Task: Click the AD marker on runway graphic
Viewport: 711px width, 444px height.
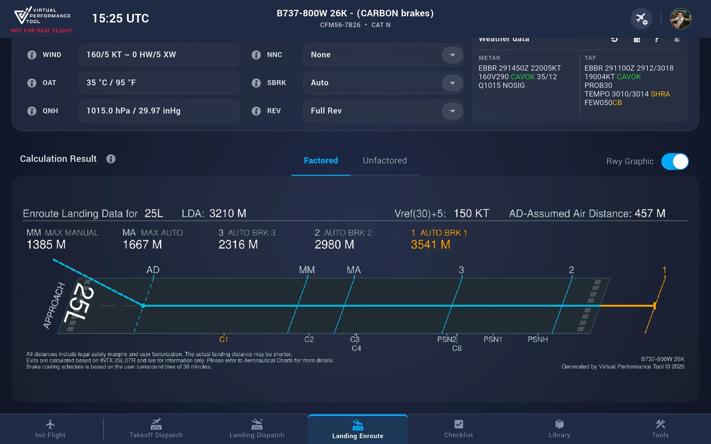Action: coord(153,270)
